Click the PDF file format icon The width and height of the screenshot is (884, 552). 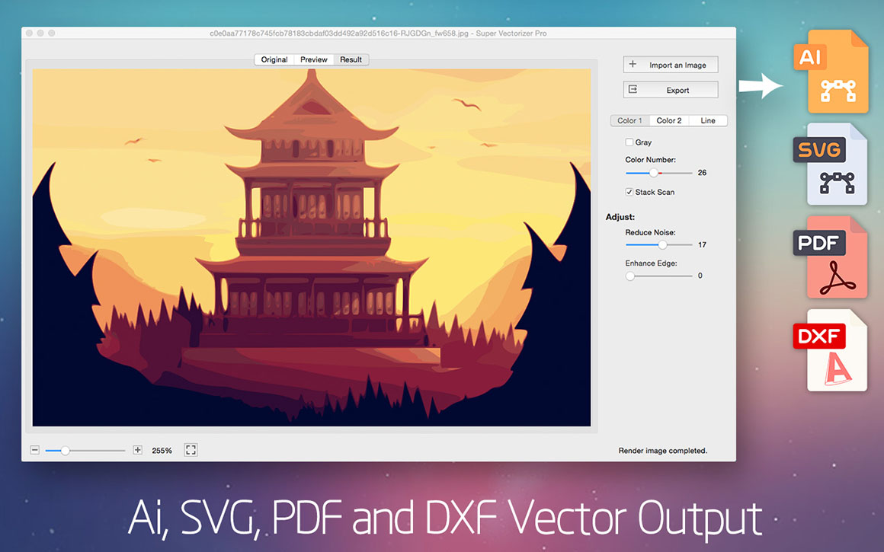pyautogui.click(x=830, y=257)
